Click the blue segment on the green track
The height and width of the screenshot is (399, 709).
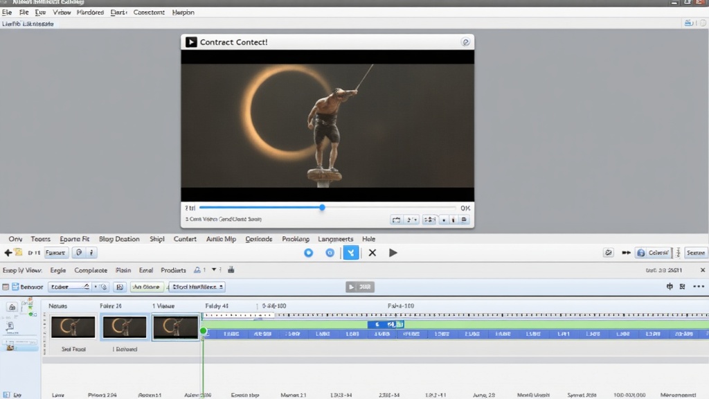point(386,324)
